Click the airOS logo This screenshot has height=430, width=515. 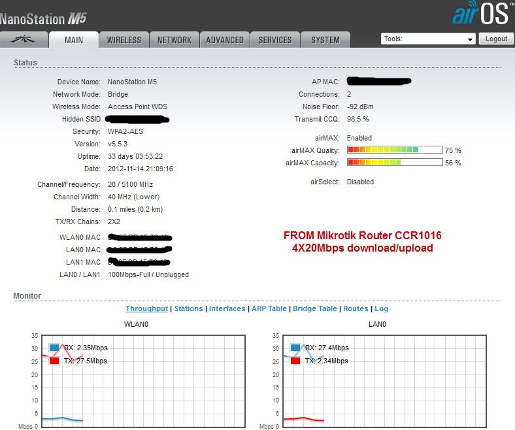point(482,13)
